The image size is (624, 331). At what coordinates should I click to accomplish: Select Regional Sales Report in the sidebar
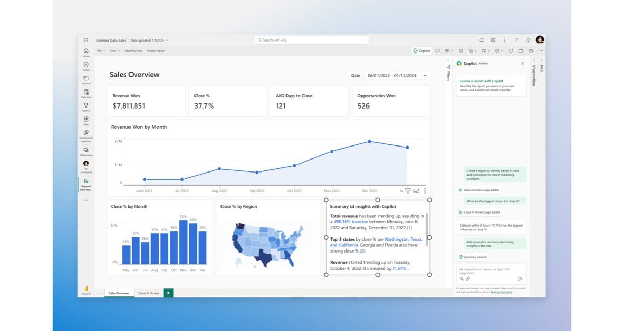pos(86,184)
